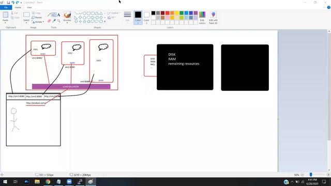Open the Customize Quick Access Toolbar arrow
The image size is (331, 186).
tap(21, 3)
